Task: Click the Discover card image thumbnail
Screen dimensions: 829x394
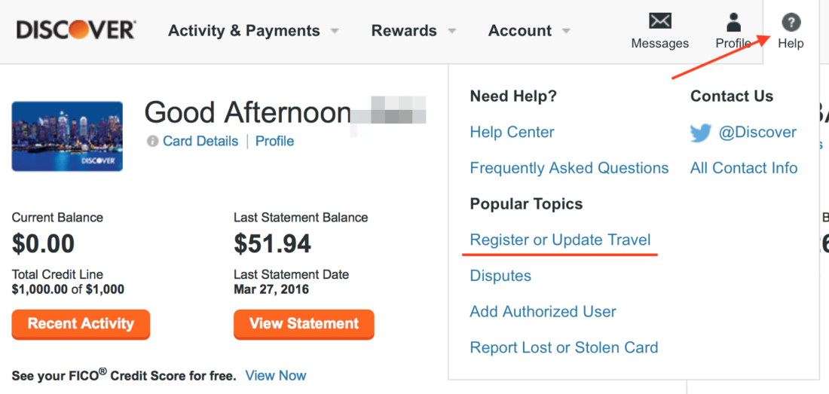Action: pos(67,136)
